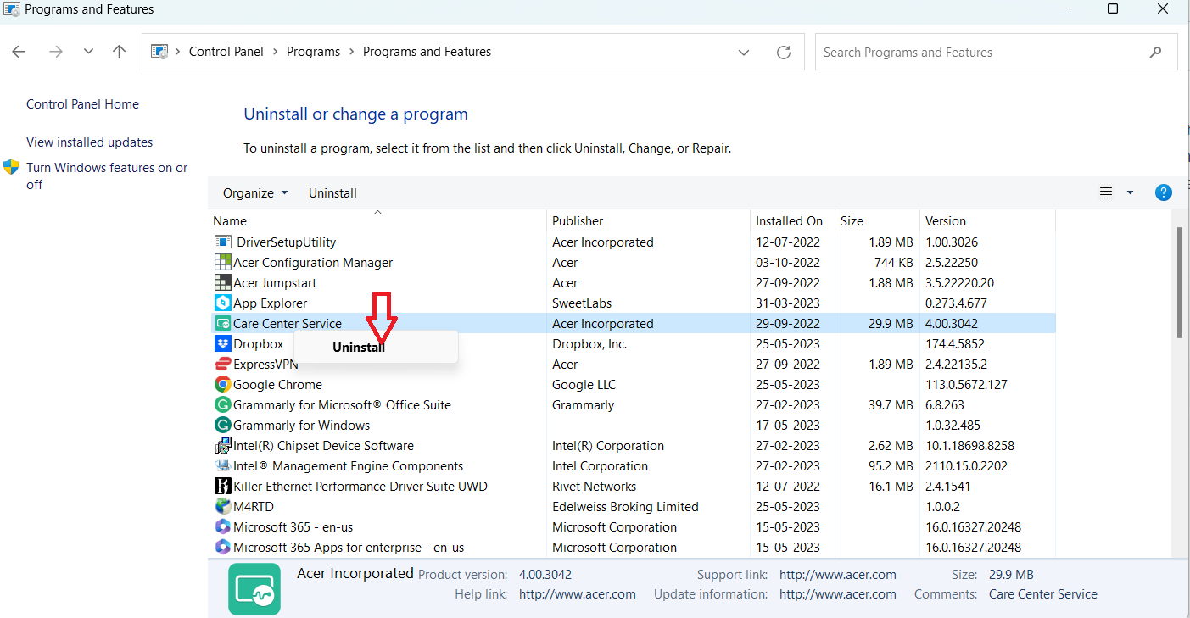Open the Organize dropdown menu
1190x618 pixels.
click(x=254, y=193)
